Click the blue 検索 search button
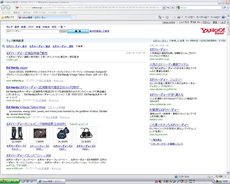 [x=78, y=31]
